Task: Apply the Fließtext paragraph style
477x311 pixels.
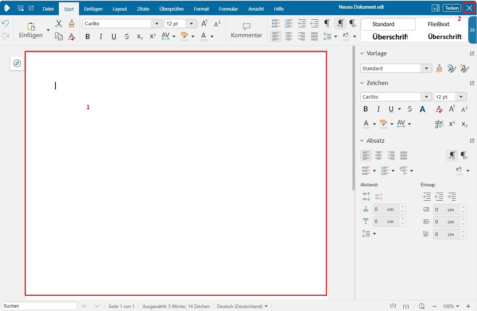Action: pos(438,24)
